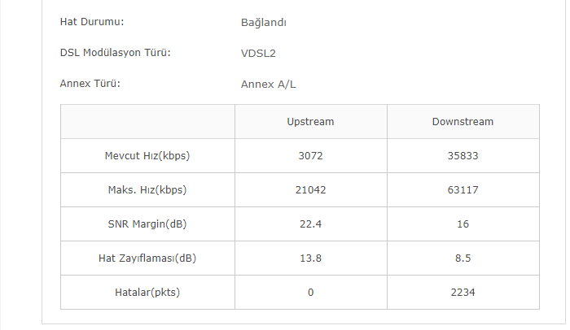Select downstream max speed 63117
The height and width of the screenshot is (330, 570).
coord(463,190)
